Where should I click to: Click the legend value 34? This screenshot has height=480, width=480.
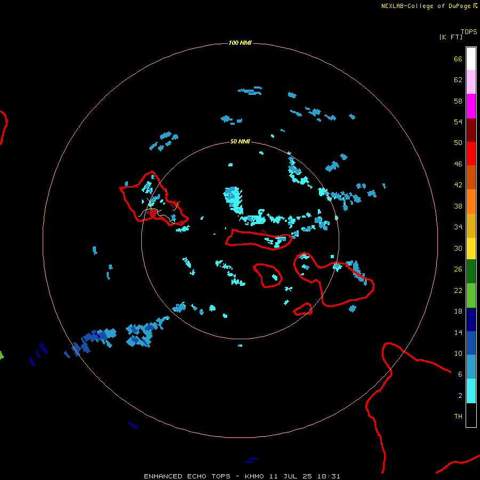458,227
